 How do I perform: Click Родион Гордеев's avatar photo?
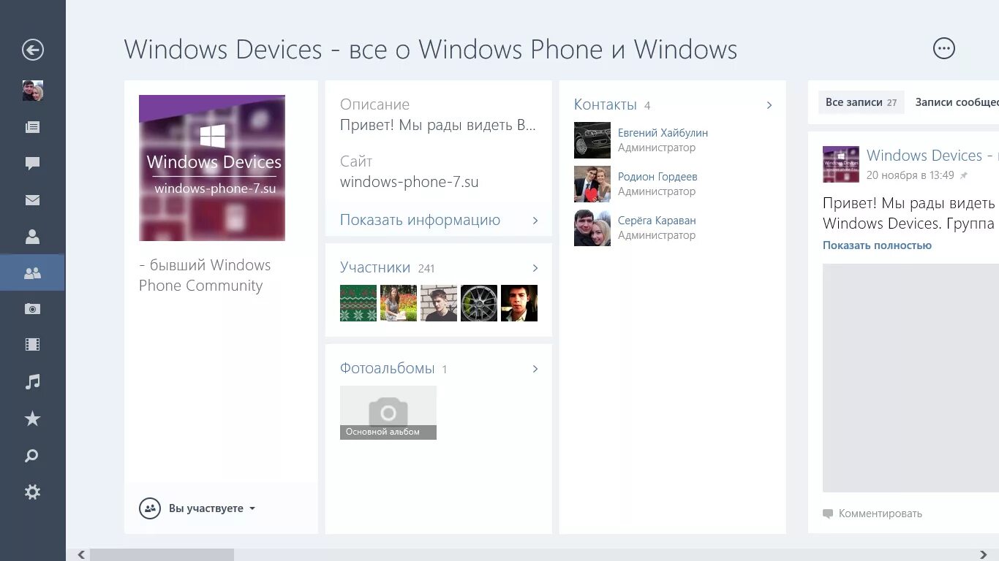[592, 184]
